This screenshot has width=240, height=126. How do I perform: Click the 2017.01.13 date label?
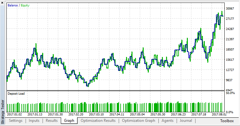(35, 114)
